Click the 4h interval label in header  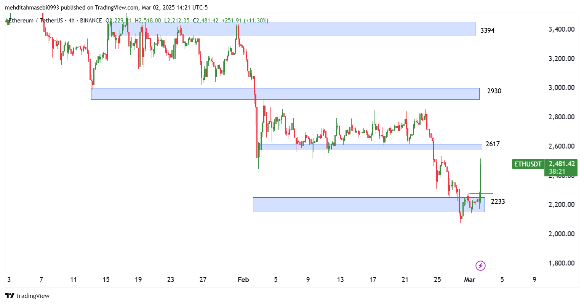click(71, 21)
